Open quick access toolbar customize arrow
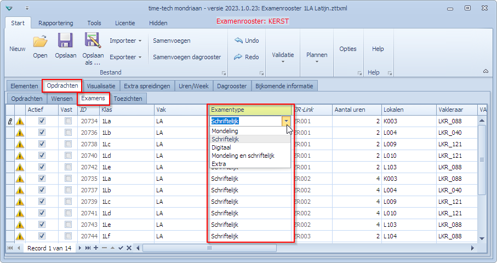 pos(27,8)
